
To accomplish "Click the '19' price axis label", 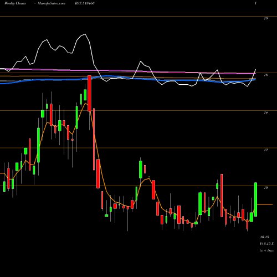I will click(x=266, y=18).
